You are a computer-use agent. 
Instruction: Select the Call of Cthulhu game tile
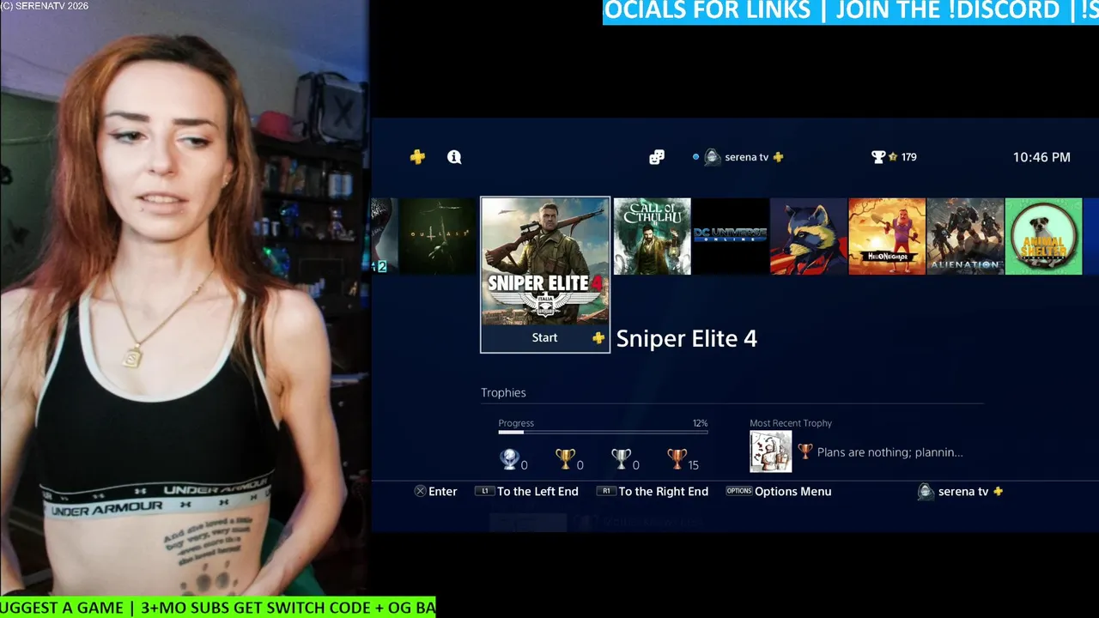pyautogui.click(x=653, y=237)
